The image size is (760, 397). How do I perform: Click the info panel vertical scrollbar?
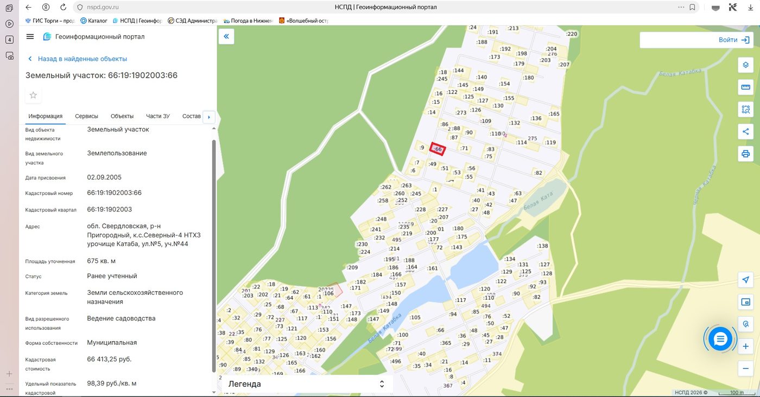coord(213,255)
